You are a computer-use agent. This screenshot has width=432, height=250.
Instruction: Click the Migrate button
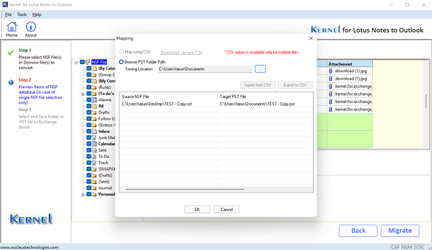click(x=400, y=231)
